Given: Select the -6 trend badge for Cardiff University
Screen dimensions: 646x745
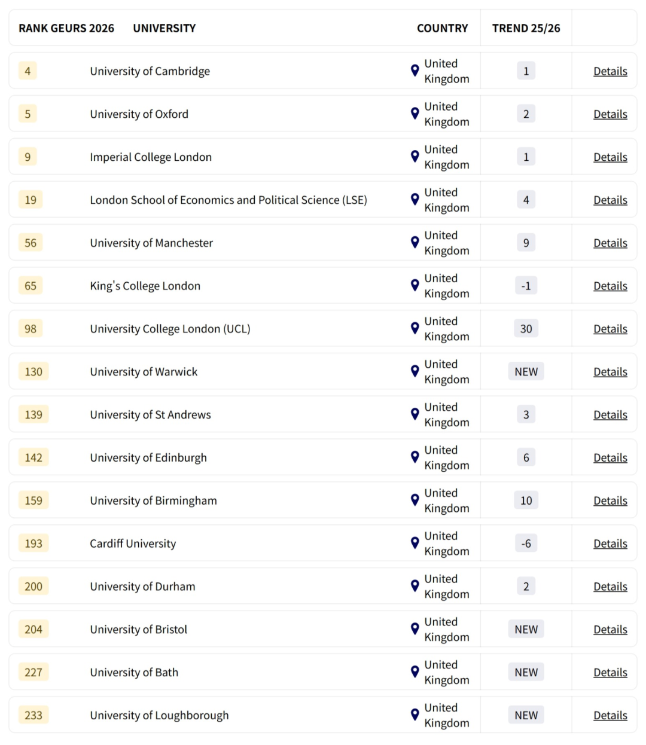Looking at the screenshot, I should click(x=526, y=543).
